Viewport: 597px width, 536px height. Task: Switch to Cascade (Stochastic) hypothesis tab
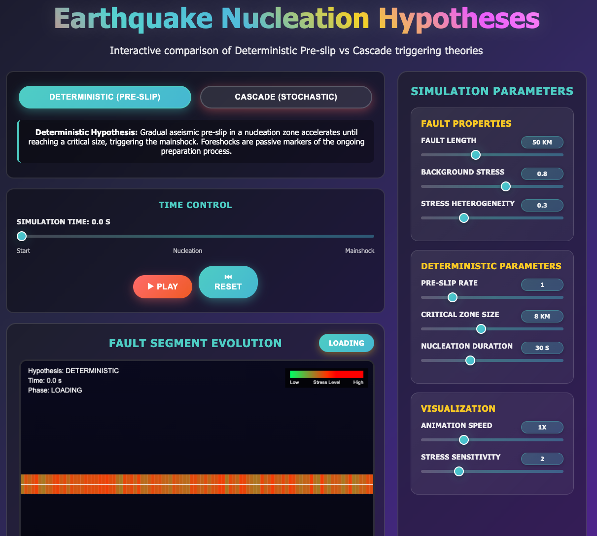(x=286, y=97)
